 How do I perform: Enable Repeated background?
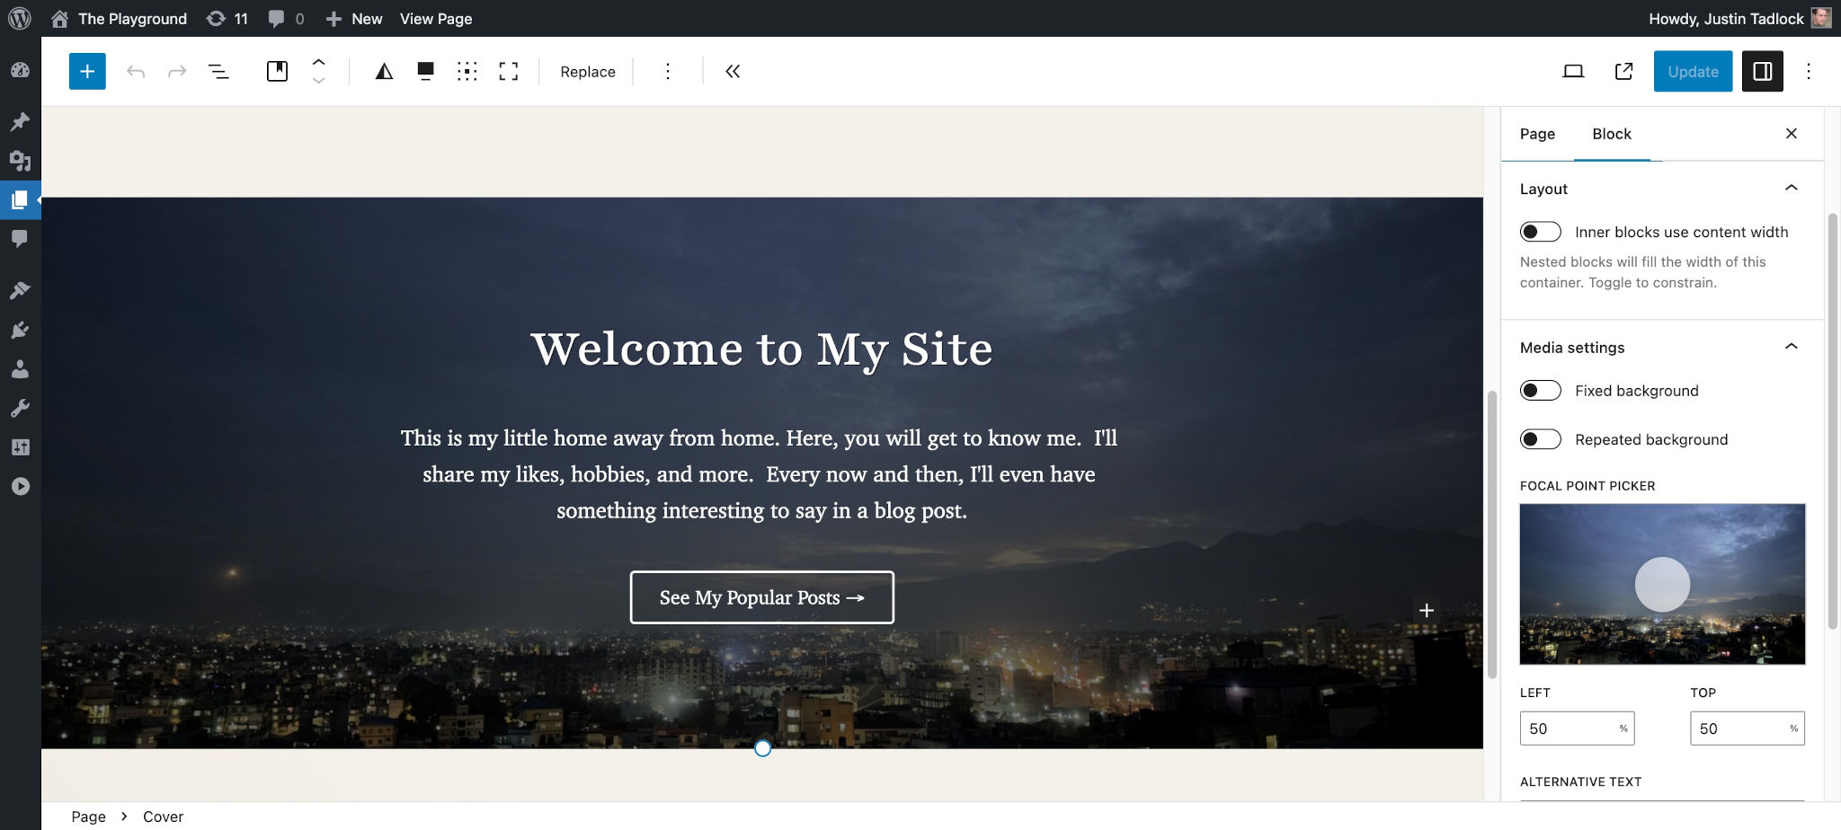(1540, 439)
